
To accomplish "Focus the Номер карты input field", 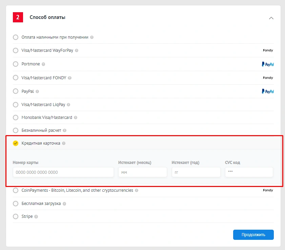I will pos(63,172).
